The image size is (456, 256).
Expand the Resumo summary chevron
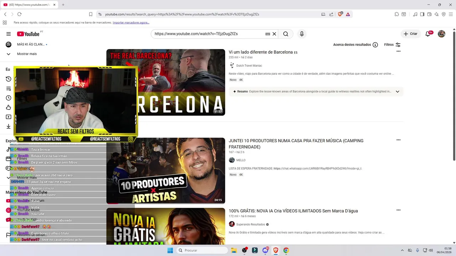[x=398, y=91]
